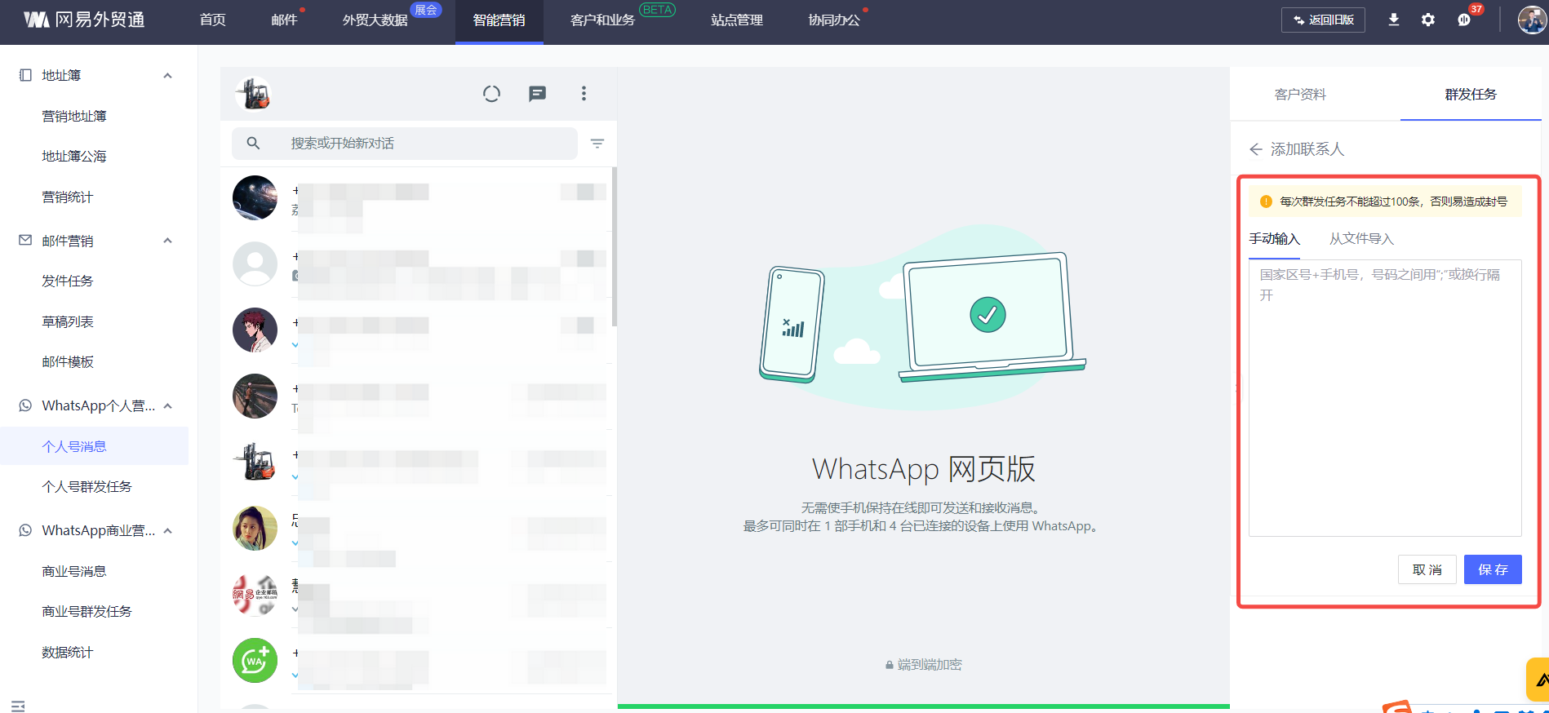Switch to the 群发任务 tab

pos(1471,95)
